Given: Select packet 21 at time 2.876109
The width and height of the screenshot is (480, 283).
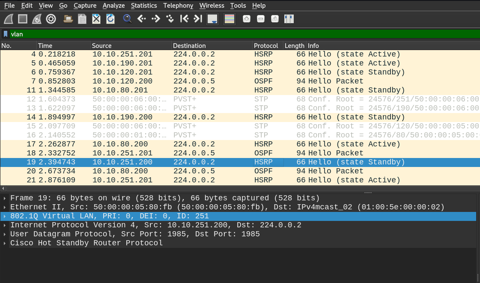Looking at the screenshot, I should coord(240,180).
